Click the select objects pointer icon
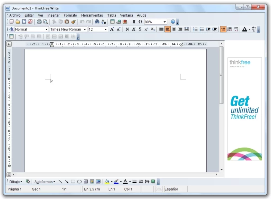The width and height of the screenshot is (271, 199). 28,182
